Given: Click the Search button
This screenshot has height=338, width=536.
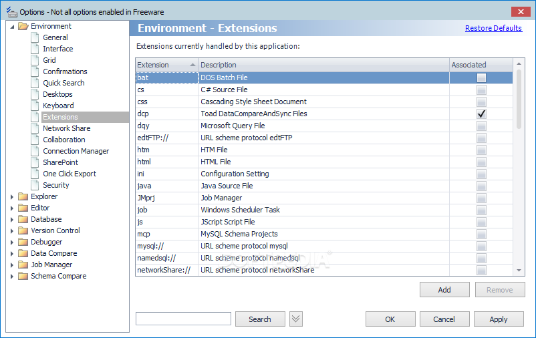Looking at the screenshot, I should pyautogui.click(x=260, y=319).
